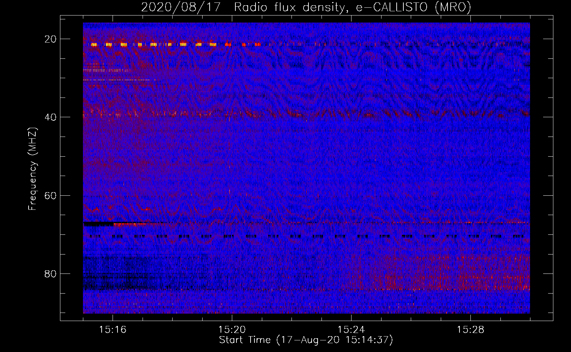Screen dimensions: 571x352
Task: Click the 'Start Time (17-Aug-20 15:14:37)' label
Action: pyautogui.click(x=306, y=340)
